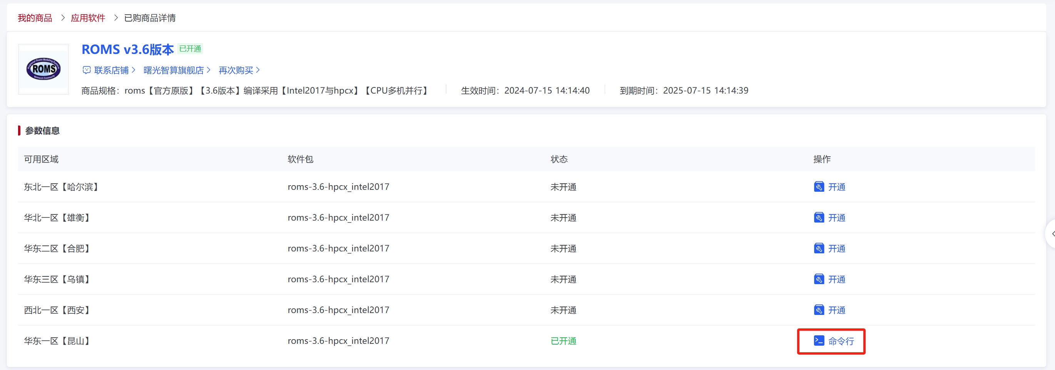
Task: Click the chevron after 曙光智算旗舰店
Action: pos(209,70)
